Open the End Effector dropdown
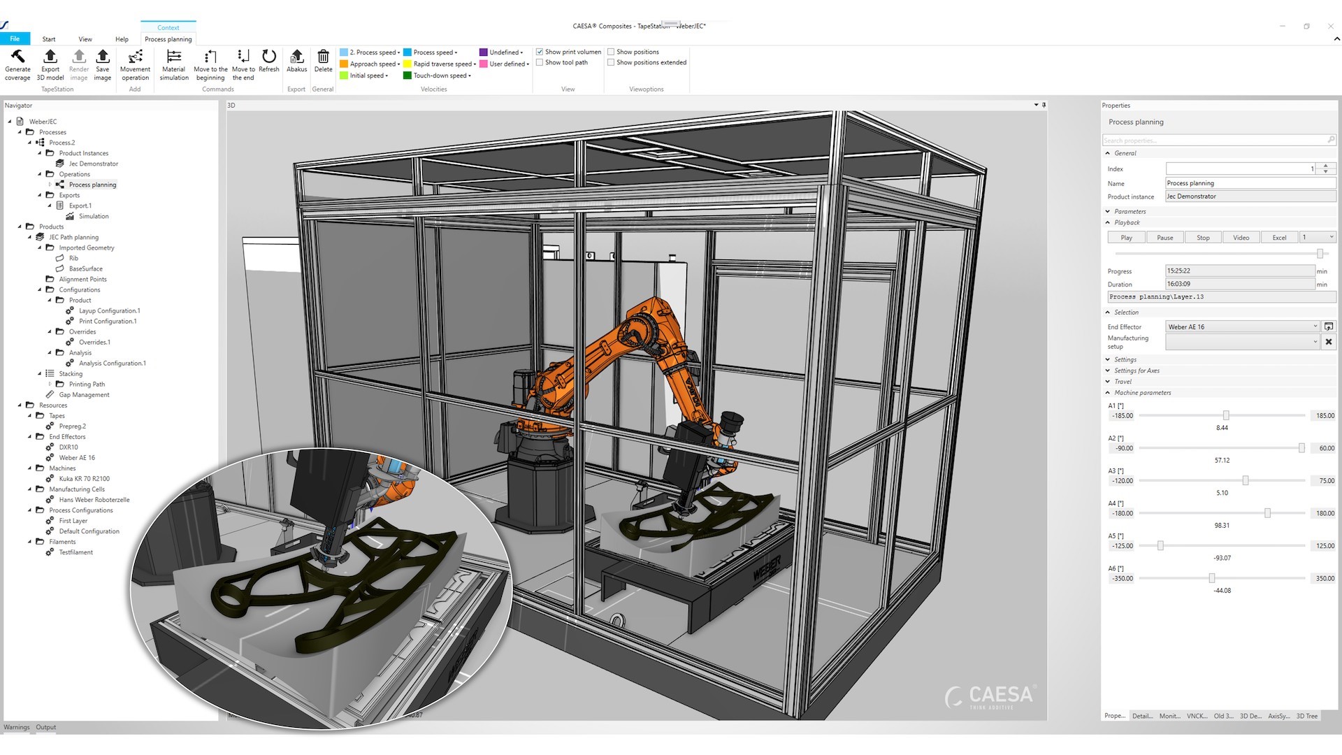This screenshot has width=1342, height=755. 1315,326
